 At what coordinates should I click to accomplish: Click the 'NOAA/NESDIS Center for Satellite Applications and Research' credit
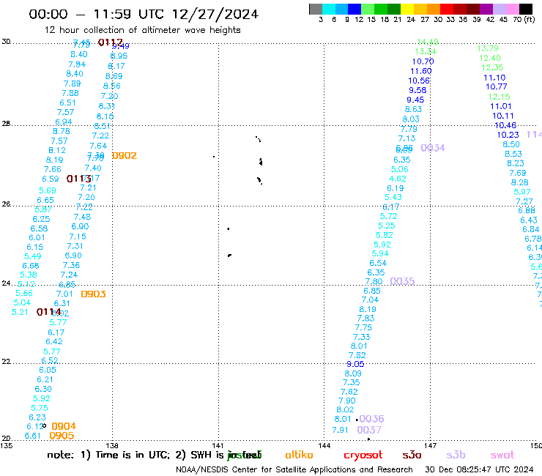point(294,470)
